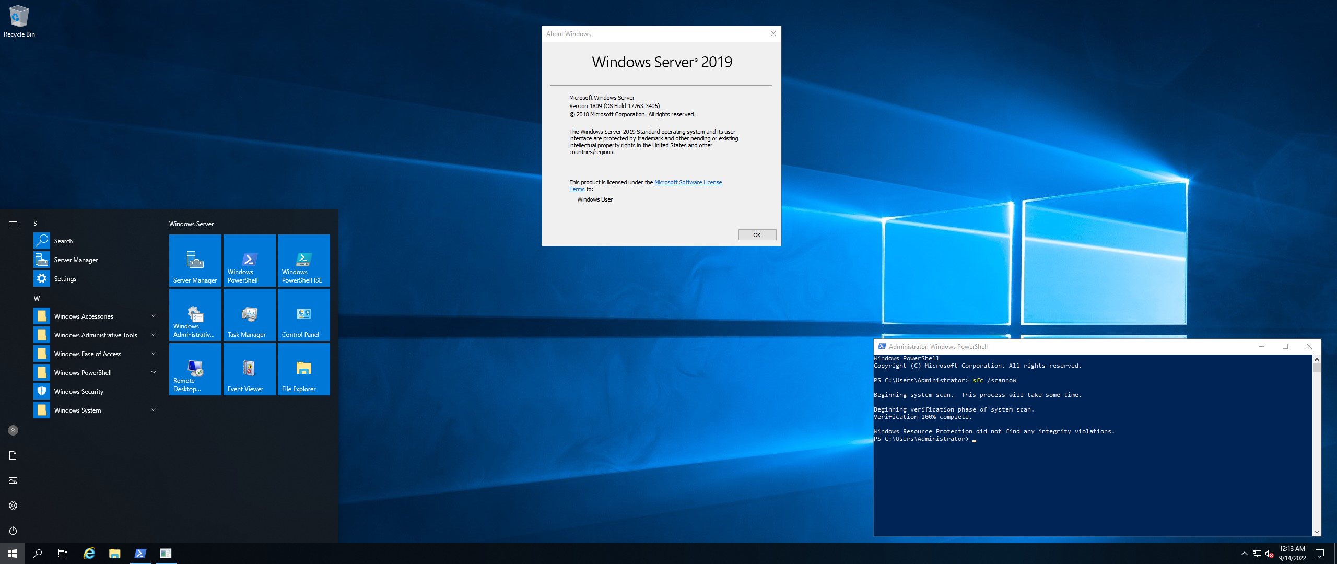Viewport: 1337px width, 564px height.
Task: Launch Internet Explorer from the taskbar
Action: point(89,554)
